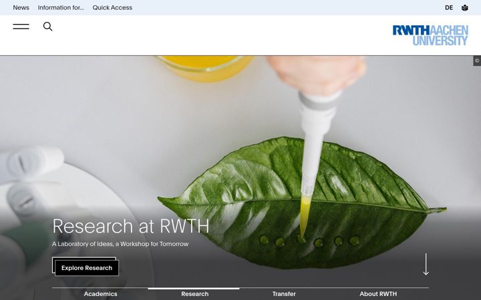Click the Explore Research button
Screen dimensions: 481x300
click(x=87, y=268)
